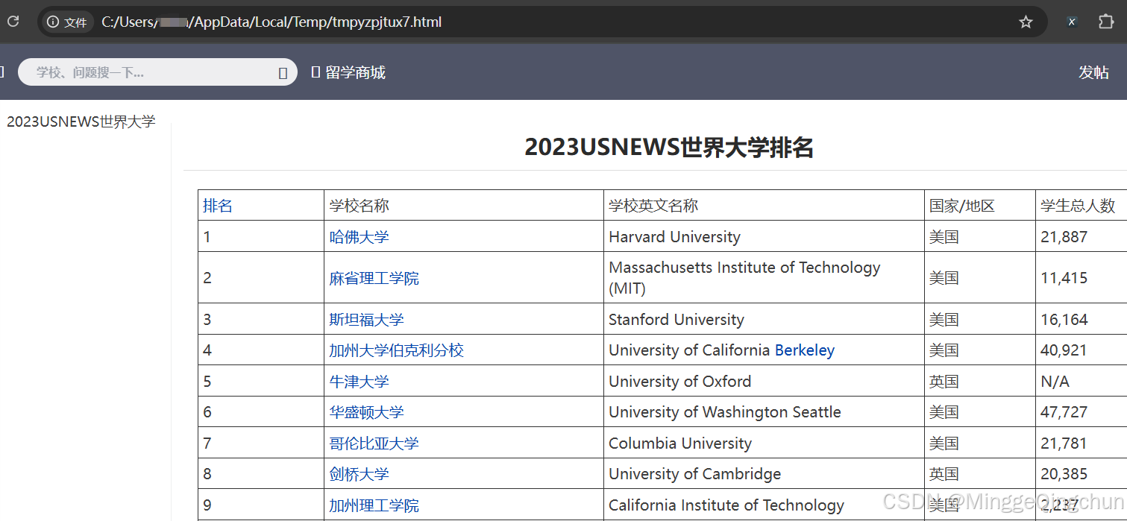Select the Harvard University cell
This screenshot has width=1127, height=521.
[764, 237]
